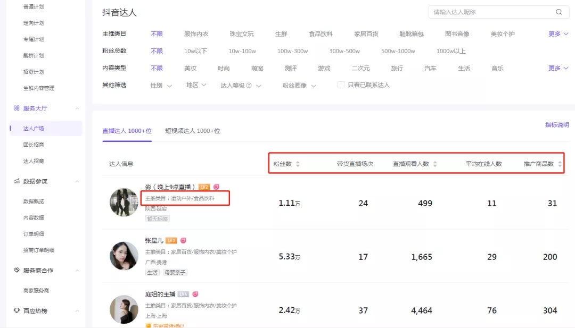Click the pink badge beside 淼(晚上9点直播)
The image size is (575, 328).
(216, 187)
